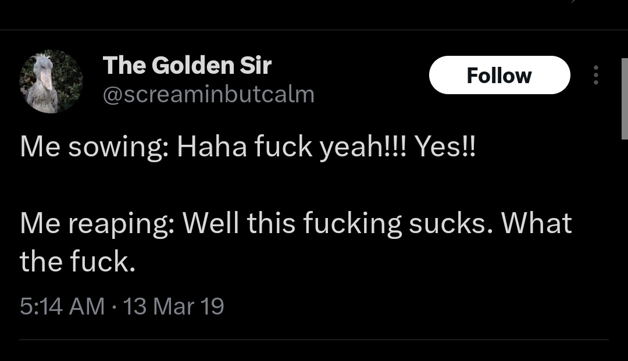Click the final line "the fuck."
The image size is (628, 361).
point(77,262)
